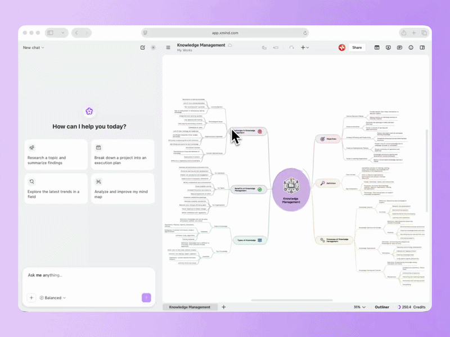Click the red marker on Challenges node
450x337 pixels.
[x=260, y=131]
